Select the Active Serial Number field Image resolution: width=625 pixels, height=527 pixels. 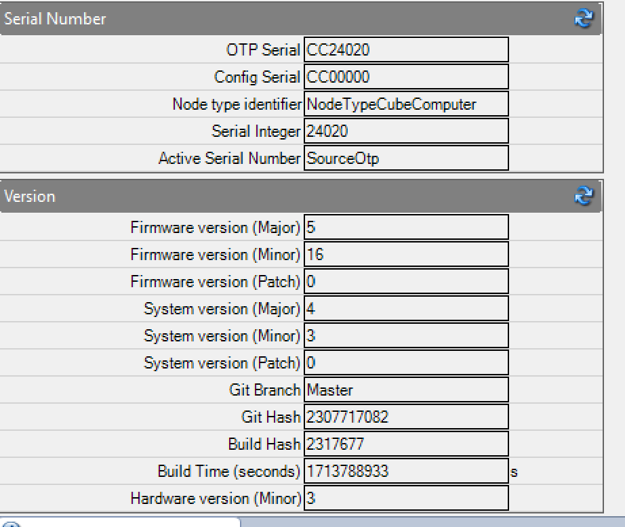(x=406, y=158)
